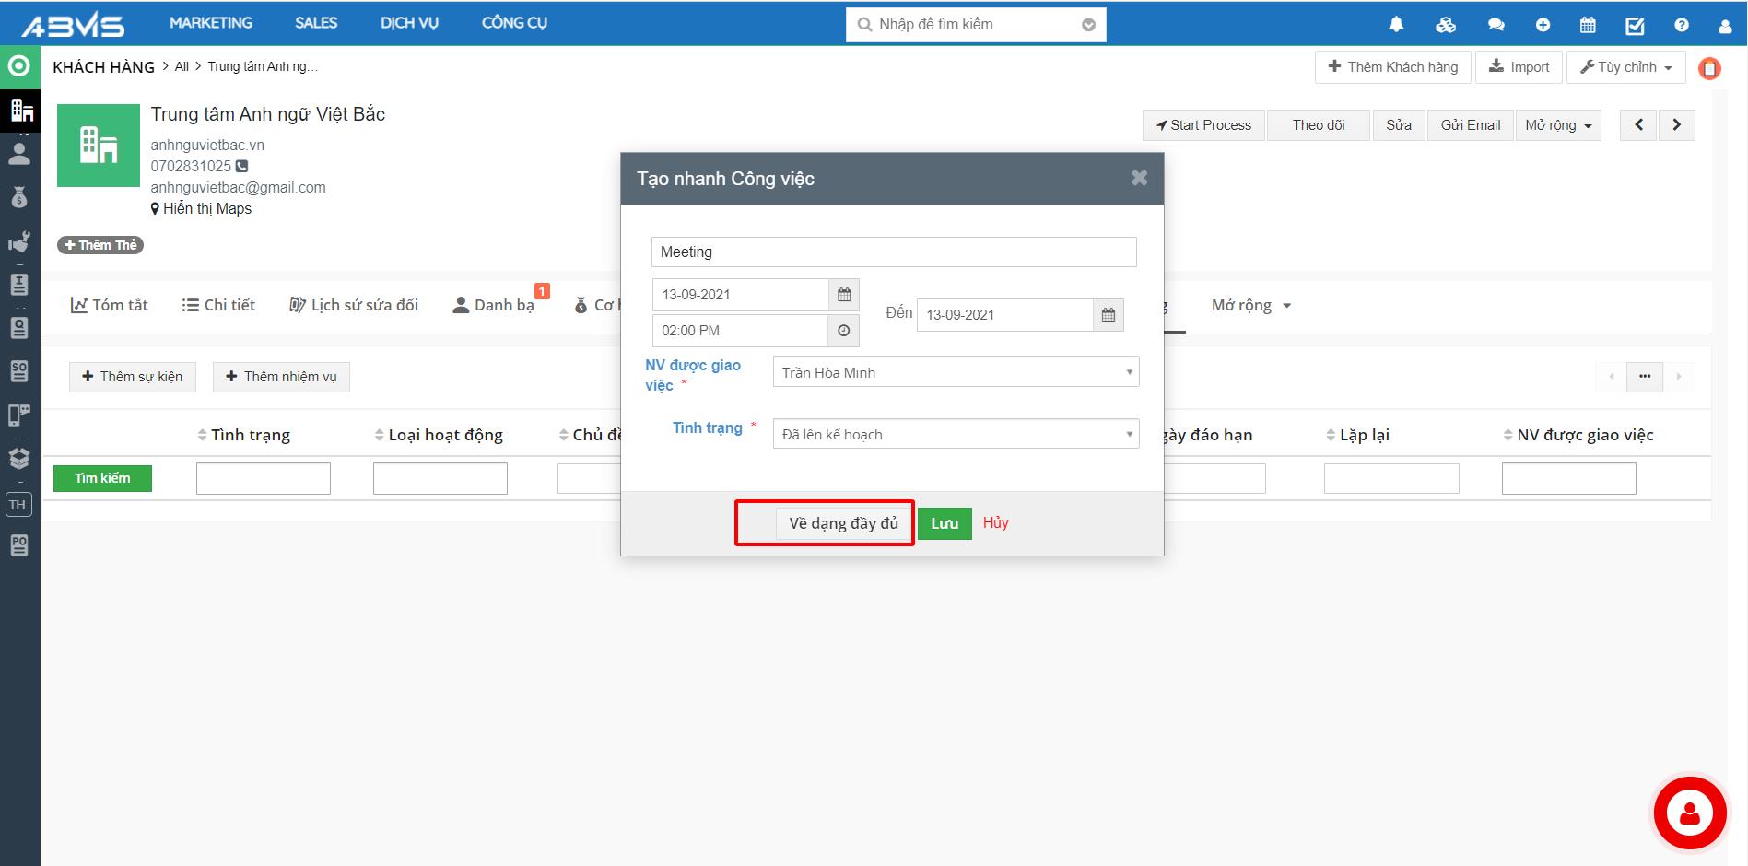Click the clock icon beside 02:00 PM
This screenshot has height=866, width=1748.
(x=843, y=331)
